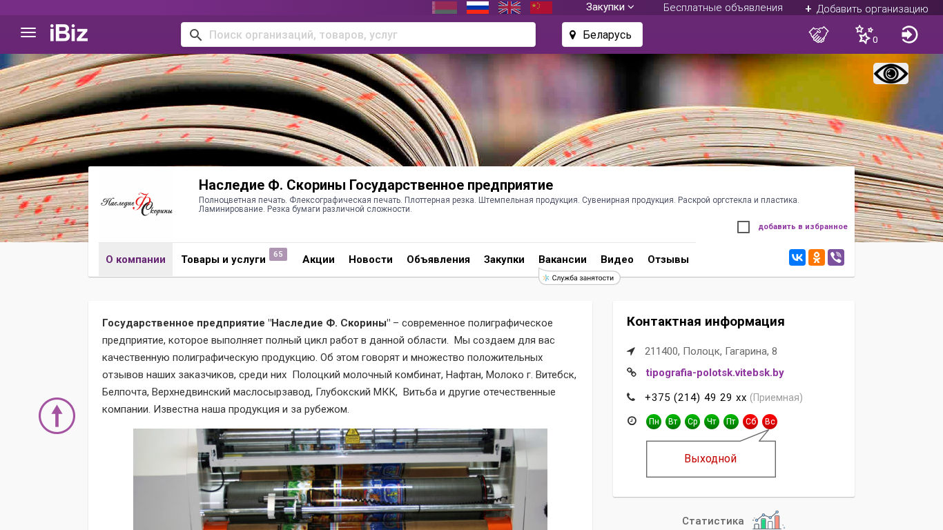Viewport: 943px width, 530px height.
Task: Open the О компании tab
Action: pos(135,259)
